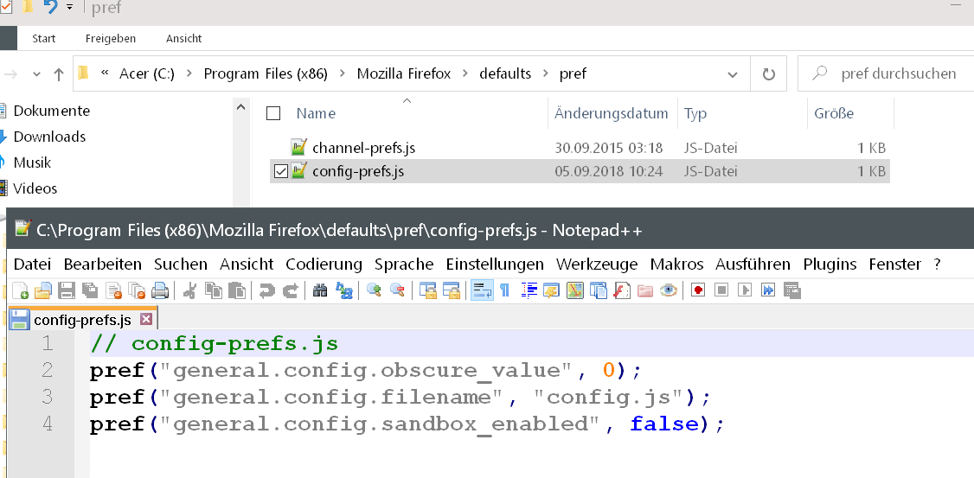Screen dimensions: 974x478
Task: Click the Open file icon in Notepad++ toolbar
Action: pyautogui.click(x=43, y=290)
